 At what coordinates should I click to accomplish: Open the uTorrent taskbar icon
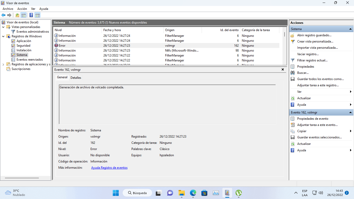(239, 193)
